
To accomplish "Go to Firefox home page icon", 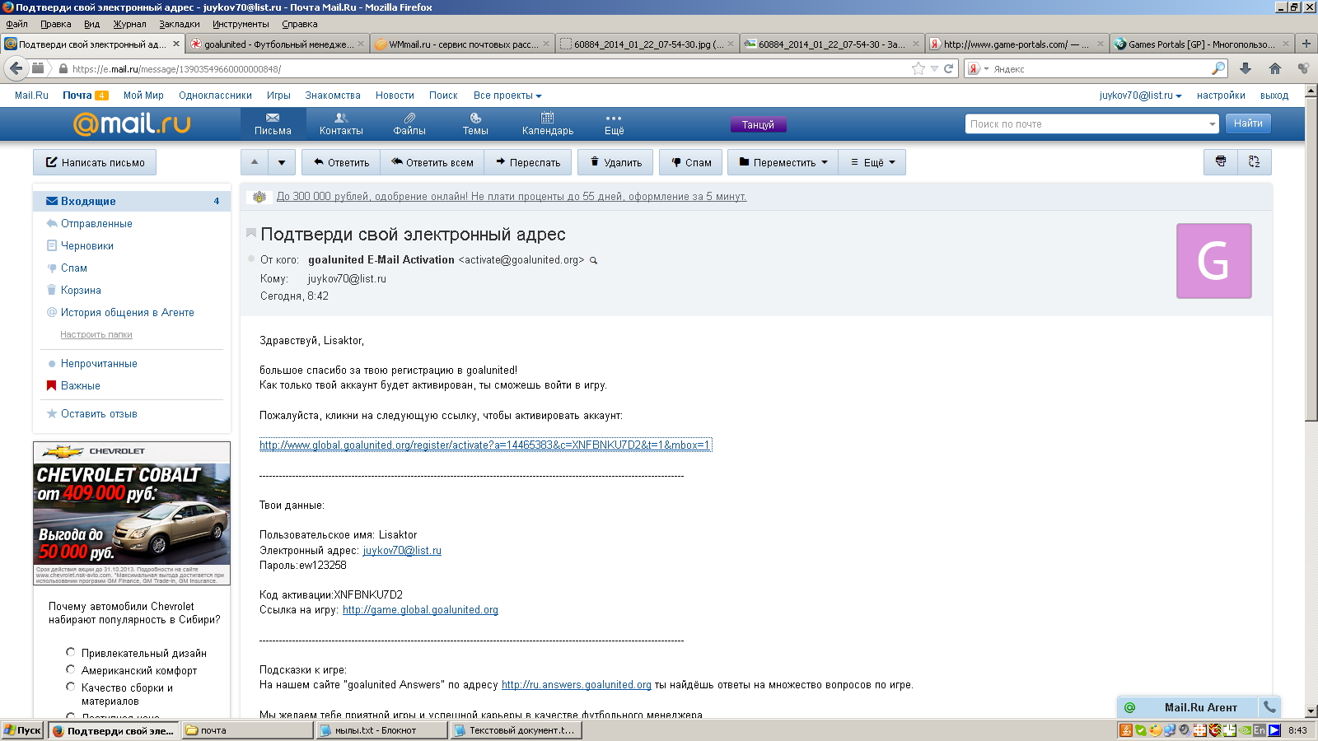I will [x=1275, y=68].
